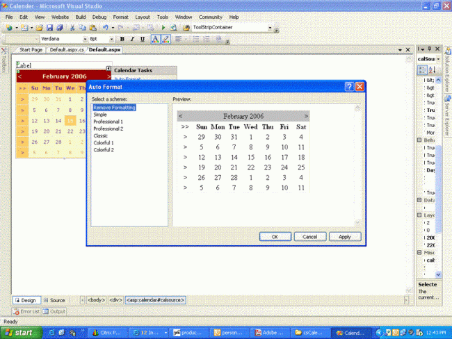Screen dimensions: 452x339
Task: Click the Categorized view icon in Properties
Action: (422, 69)
